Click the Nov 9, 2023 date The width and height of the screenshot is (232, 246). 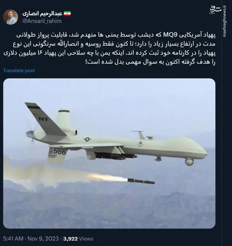pos(43,239)
